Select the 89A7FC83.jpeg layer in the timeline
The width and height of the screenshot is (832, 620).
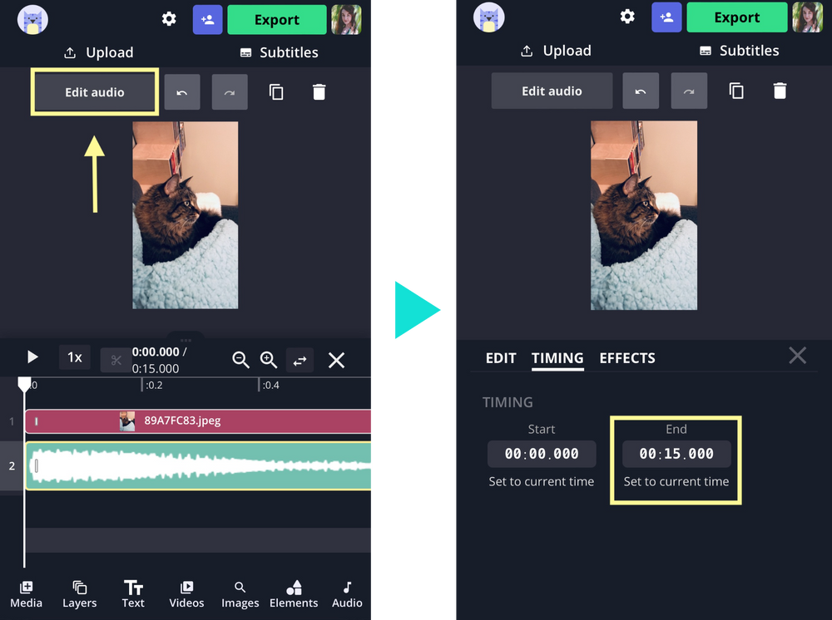click(x=200, y=421)
